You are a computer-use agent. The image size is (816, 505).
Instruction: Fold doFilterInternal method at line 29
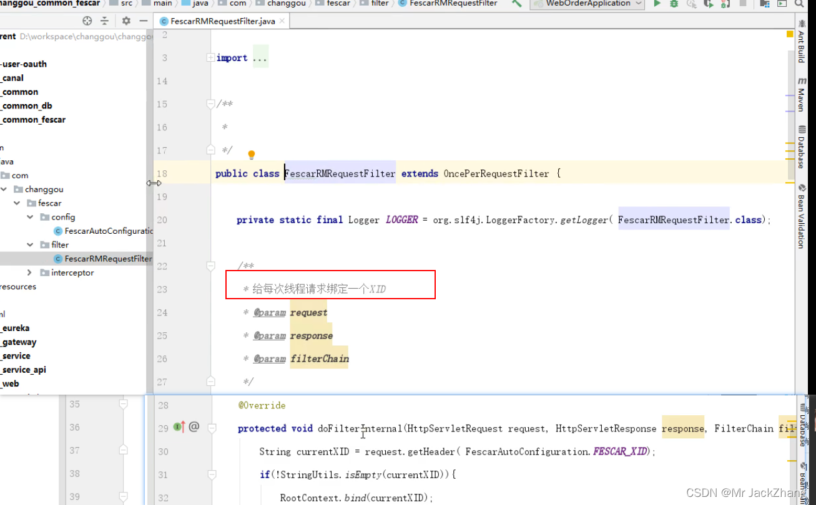coord(211,428)
